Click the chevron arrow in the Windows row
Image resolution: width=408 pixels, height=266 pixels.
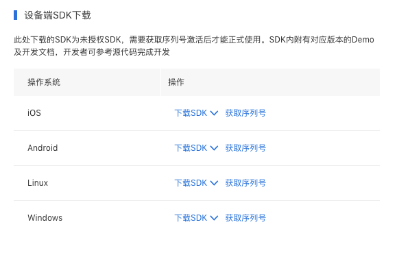pos(214,218)
